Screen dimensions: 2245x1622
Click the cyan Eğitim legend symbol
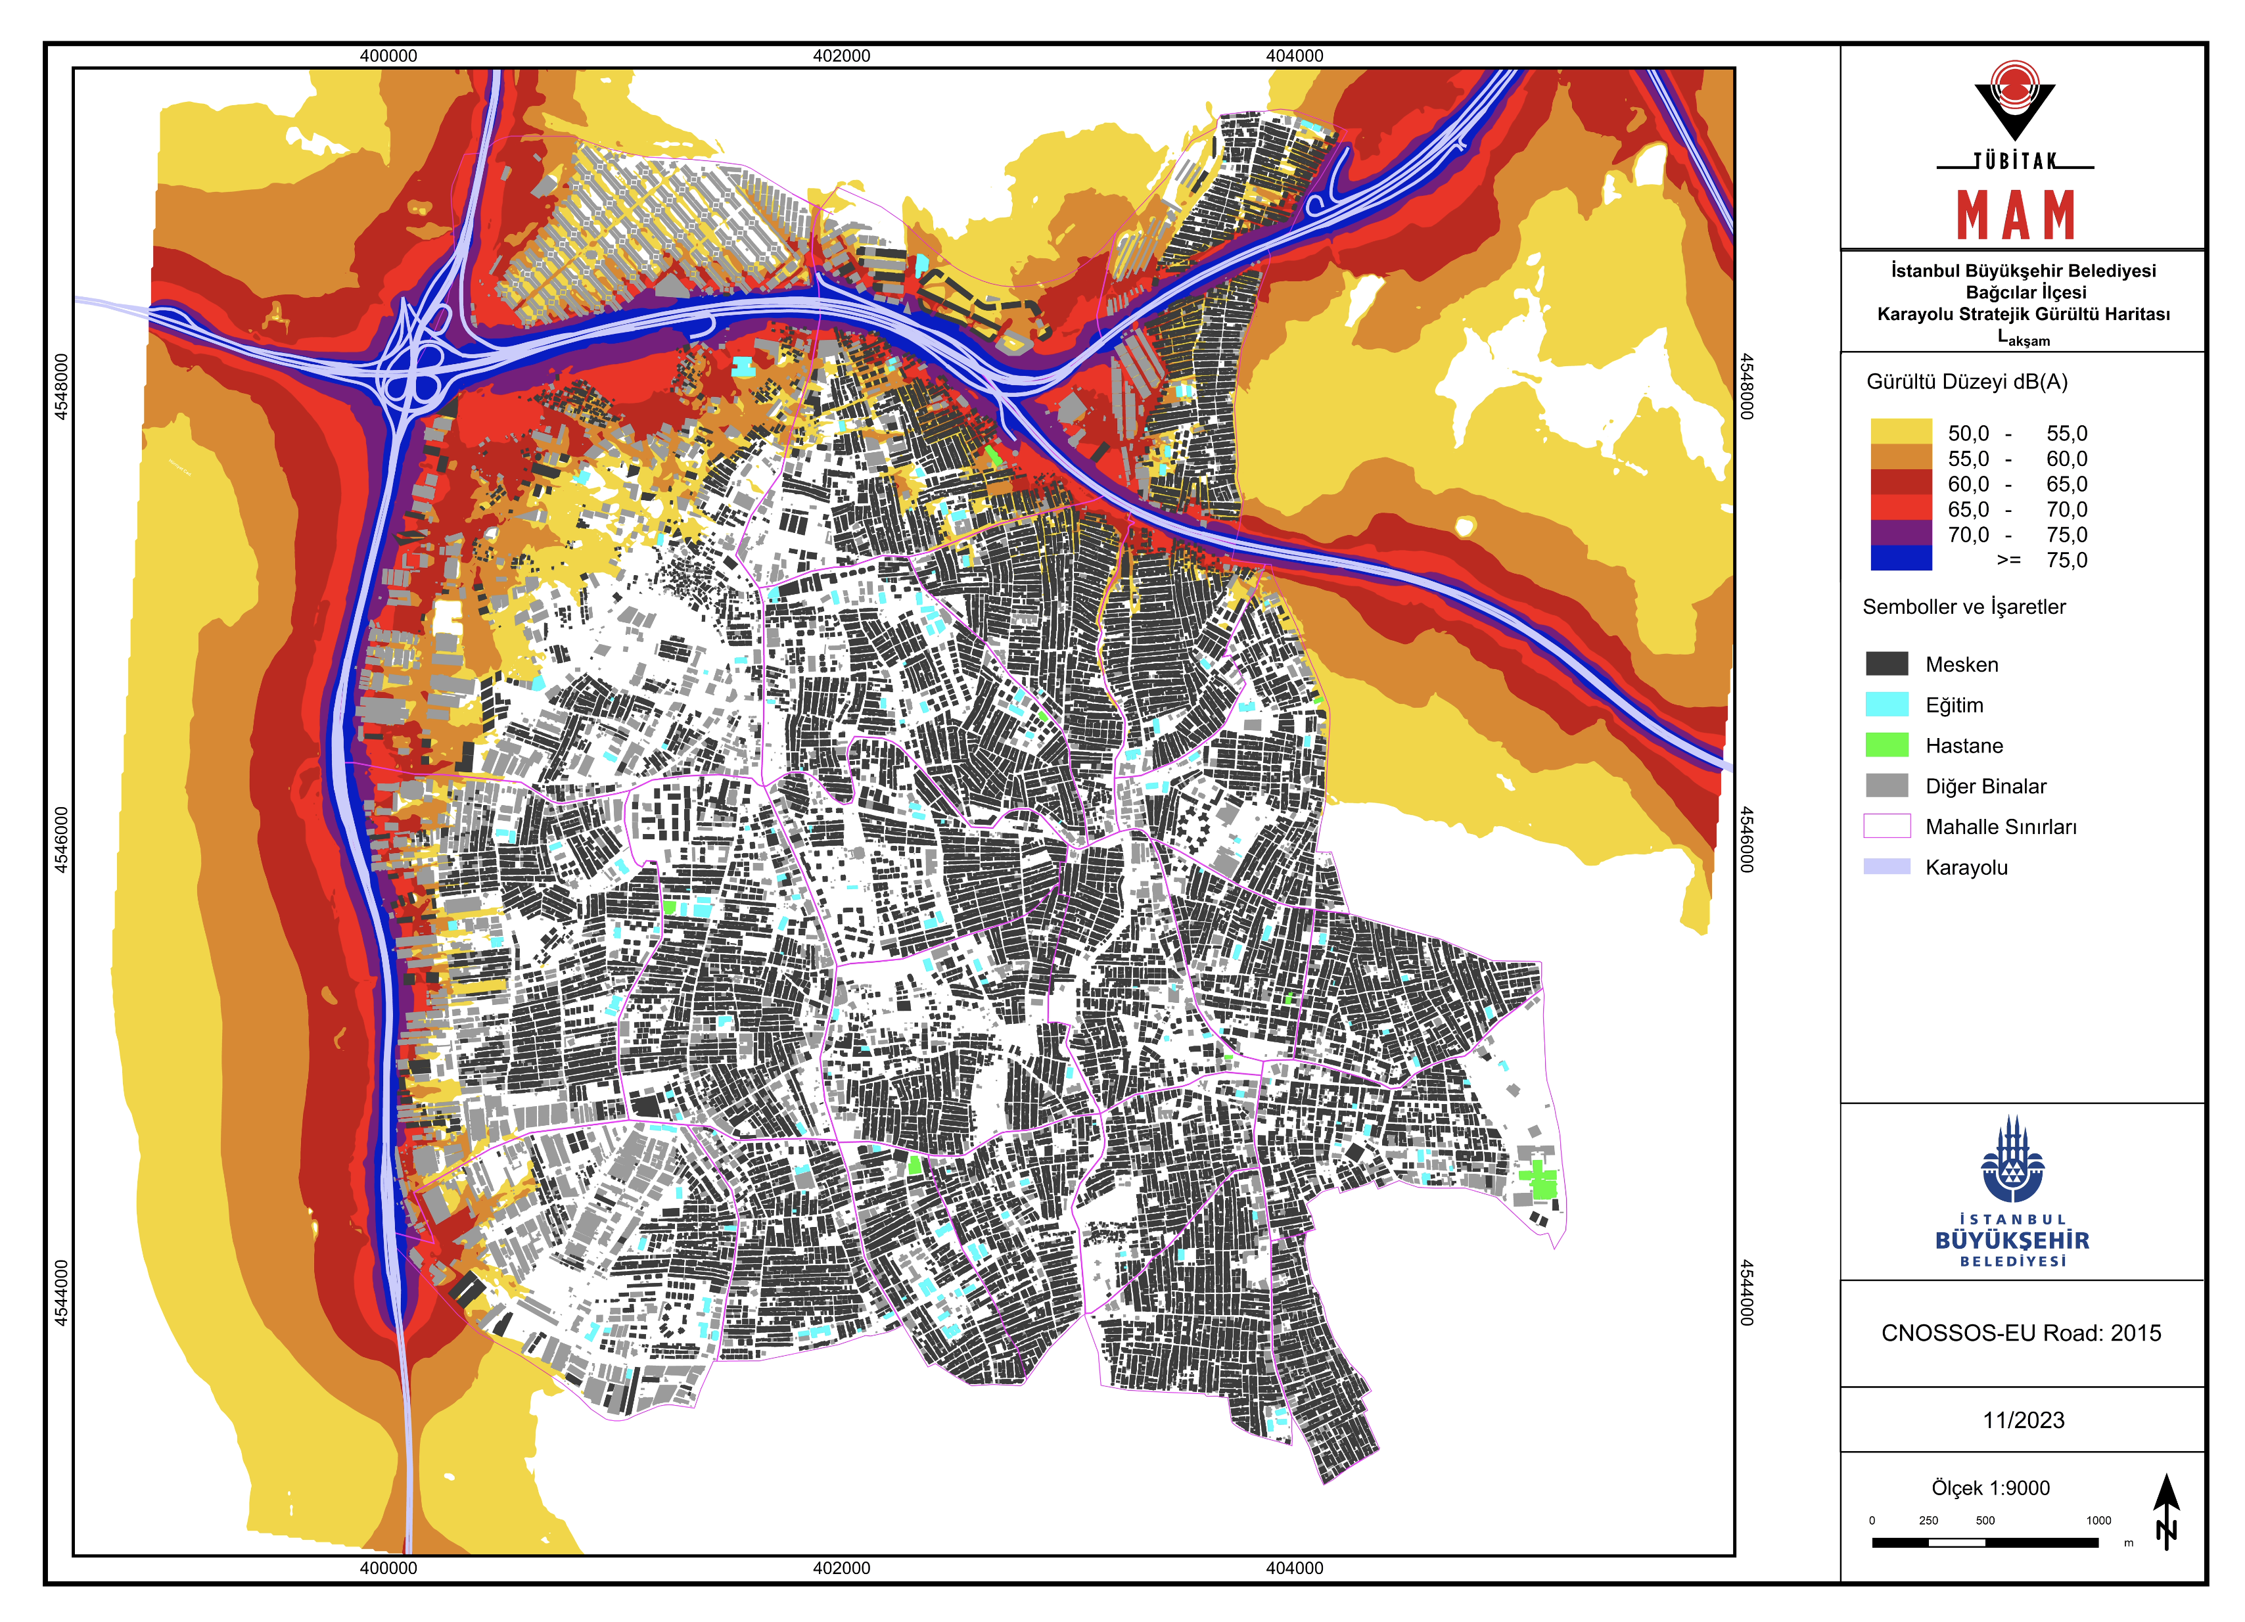[1887, 705]
